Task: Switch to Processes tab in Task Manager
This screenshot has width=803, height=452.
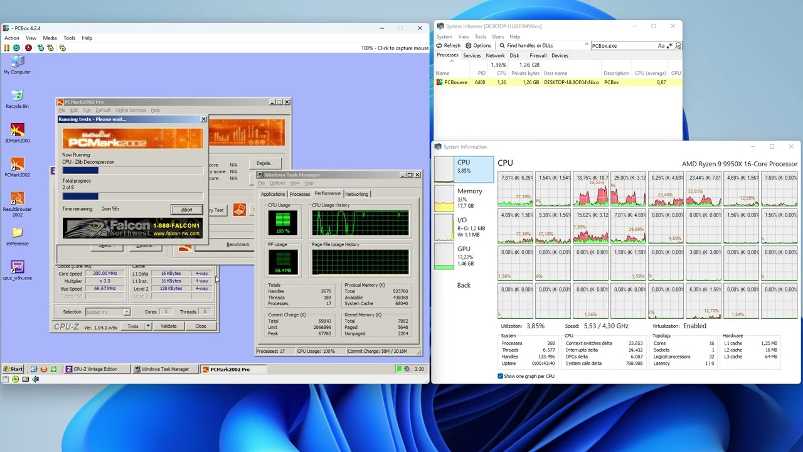Action: coord(300,194)
